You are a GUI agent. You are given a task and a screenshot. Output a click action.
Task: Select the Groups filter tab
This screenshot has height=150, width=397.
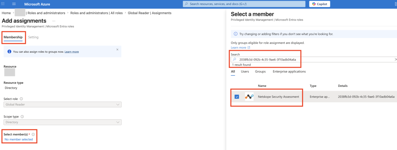[260, 72]
